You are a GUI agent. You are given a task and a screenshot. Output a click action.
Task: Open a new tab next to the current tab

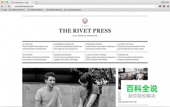tap(36, 3)
